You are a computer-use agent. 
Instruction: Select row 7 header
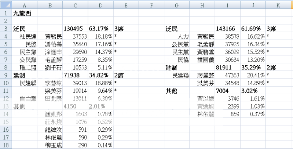coord(6,60)
